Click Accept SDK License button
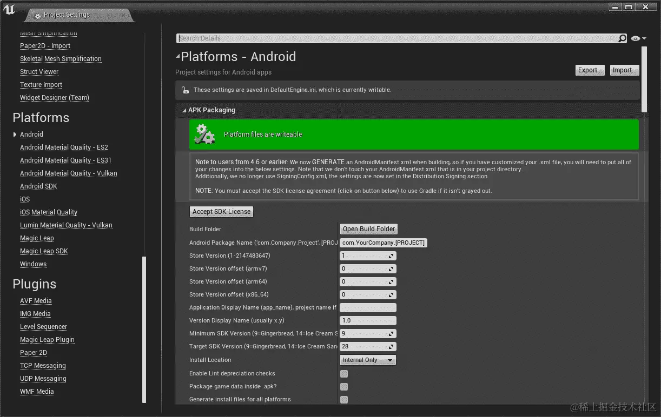 click(222, 212)
